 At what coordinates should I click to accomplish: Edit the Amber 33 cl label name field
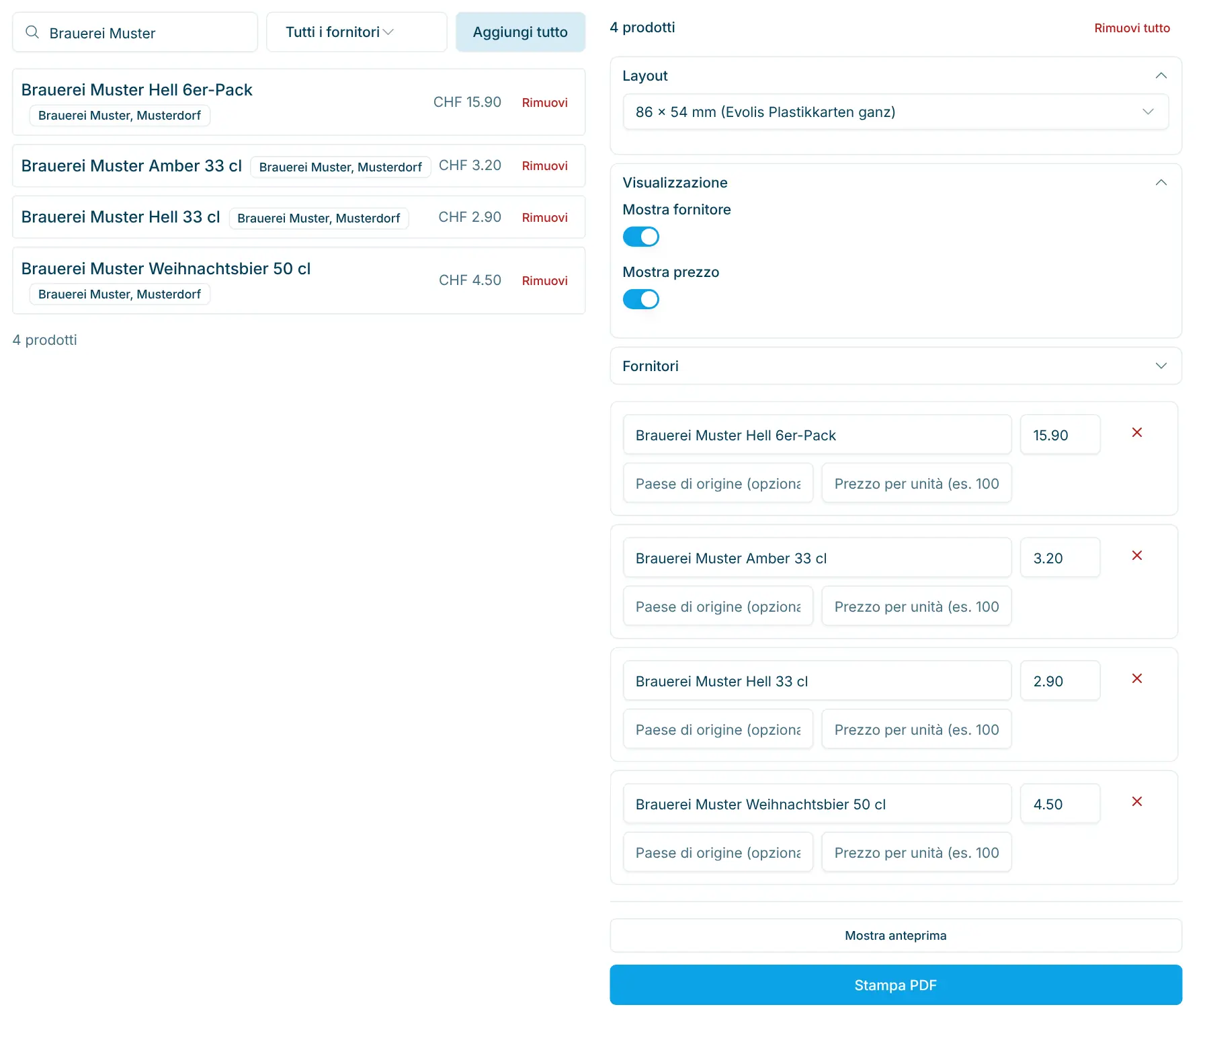817,558
